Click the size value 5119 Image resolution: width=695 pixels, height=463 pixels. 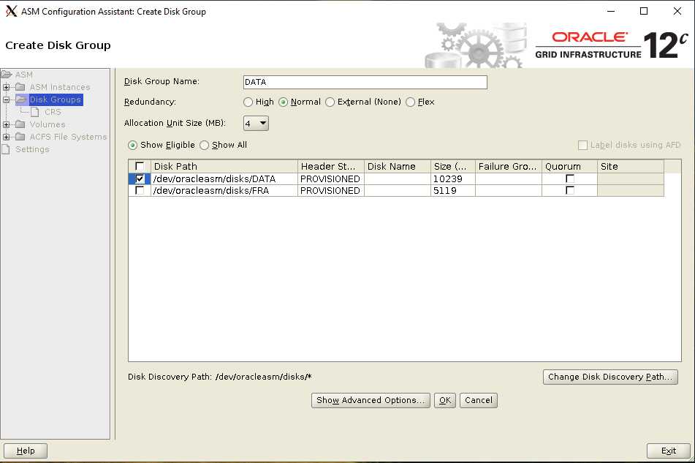444,190
